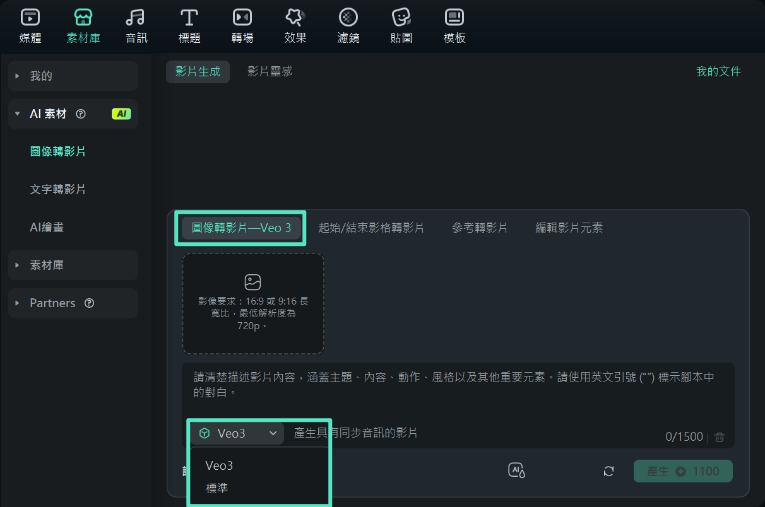Open the 效果 effects panel

pos(295,25)
